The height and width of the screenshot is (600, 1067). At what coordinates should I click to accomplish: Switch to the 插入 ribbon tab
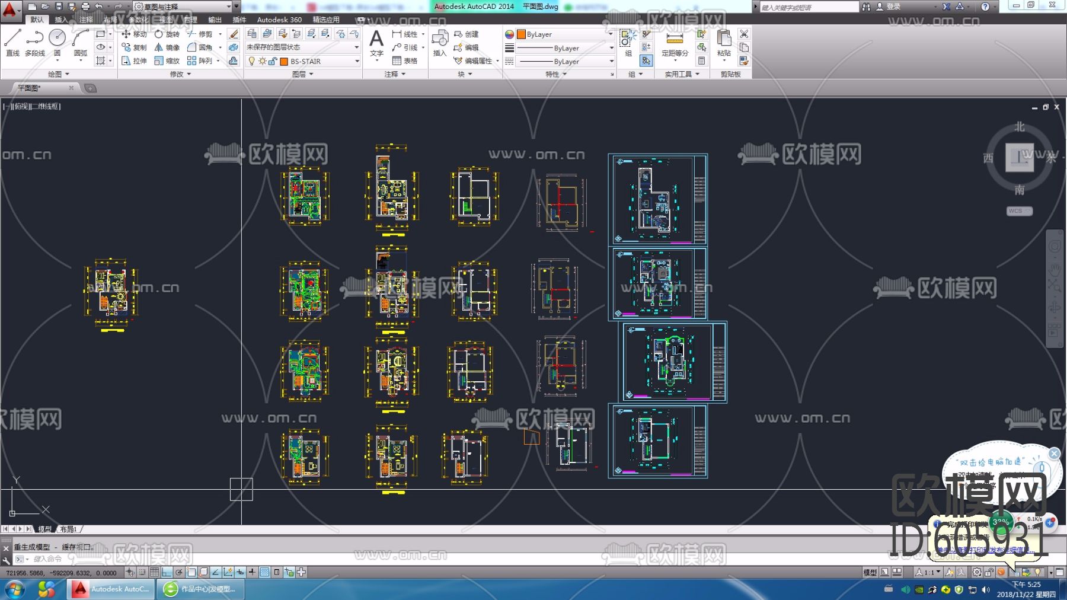(61, 20)
